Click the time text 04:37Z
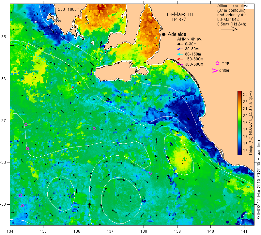Viewport: 261px width, 235px height. click(179, 20)
